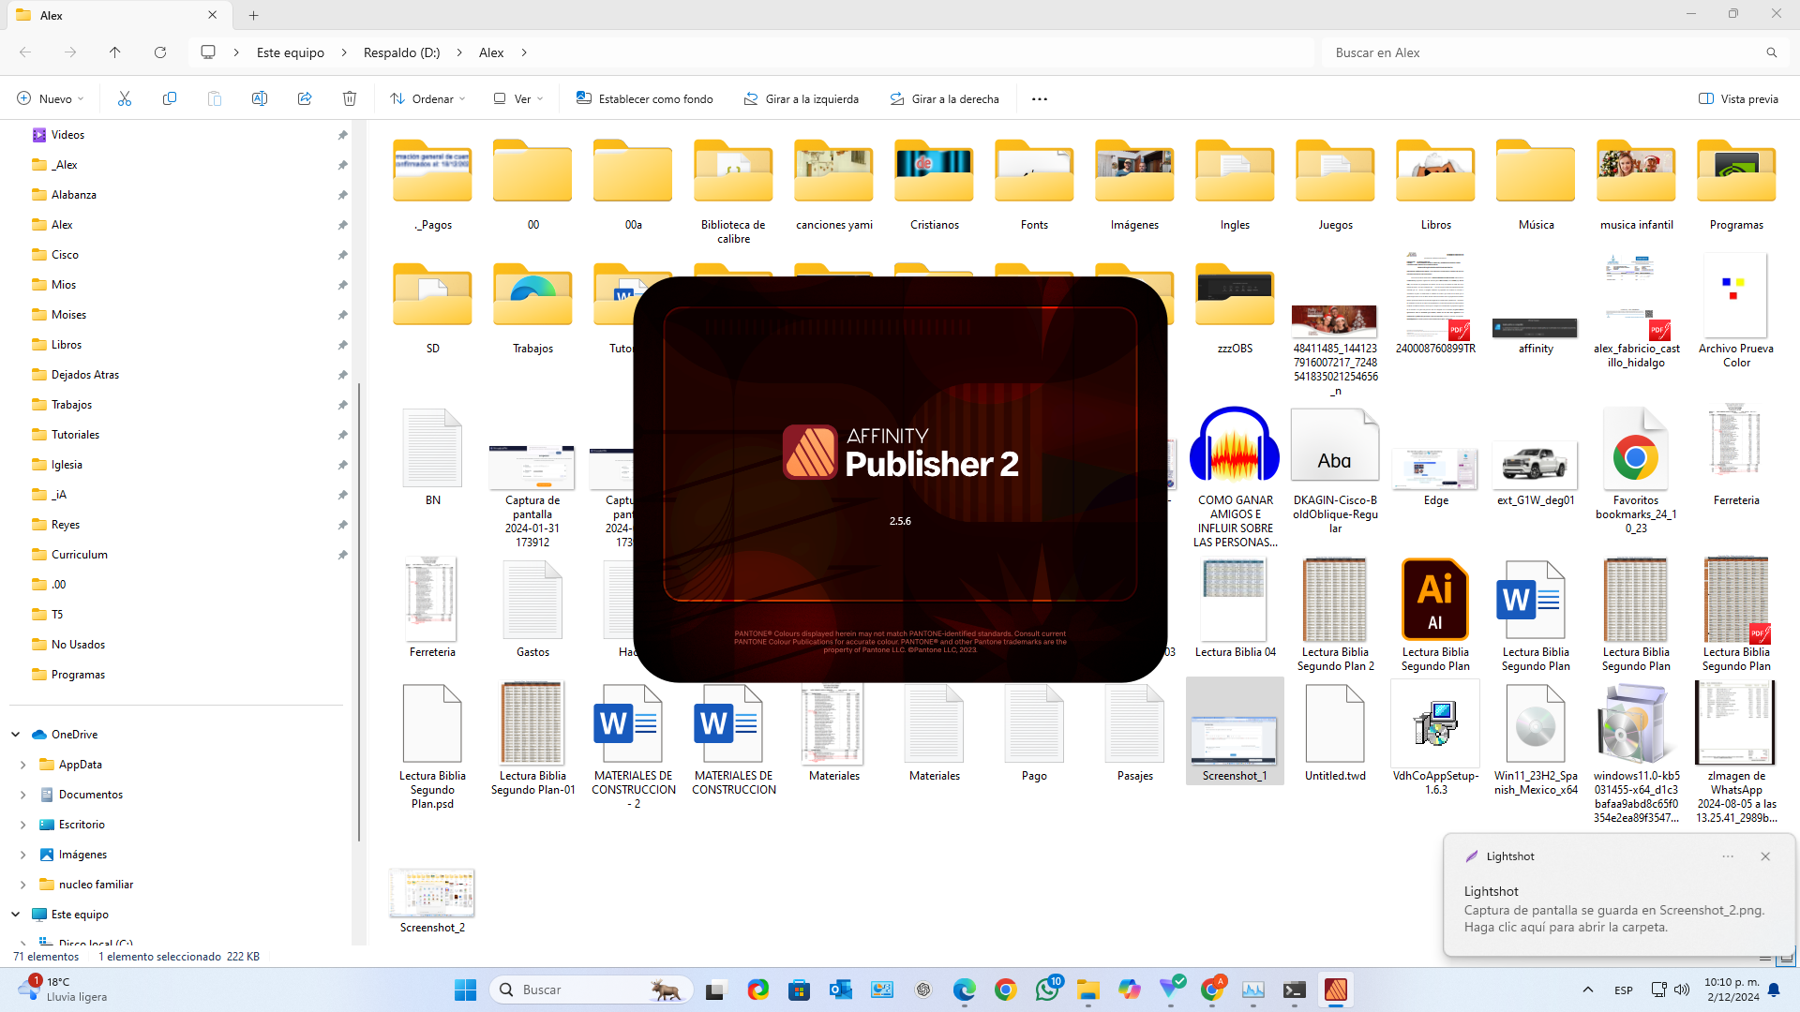Image resolution: width=1800 pixels, height=1012 pixels.
Task: Click the Cut scissors icon in toolbar
Action: 125,98
